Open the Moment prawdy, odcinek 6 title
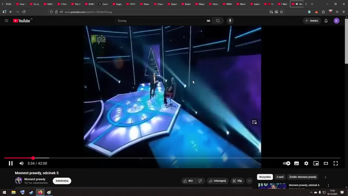348x196 pixels. pyautogui.click(x=304, y=185)
